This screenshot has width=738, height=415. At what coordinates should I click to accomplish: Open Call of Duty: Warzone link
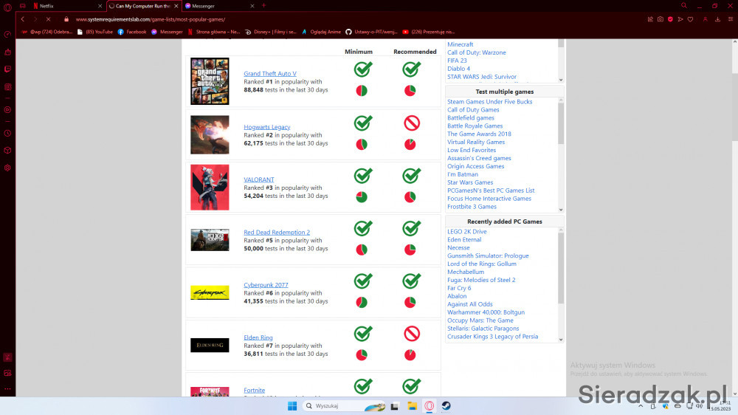[476, 52]
